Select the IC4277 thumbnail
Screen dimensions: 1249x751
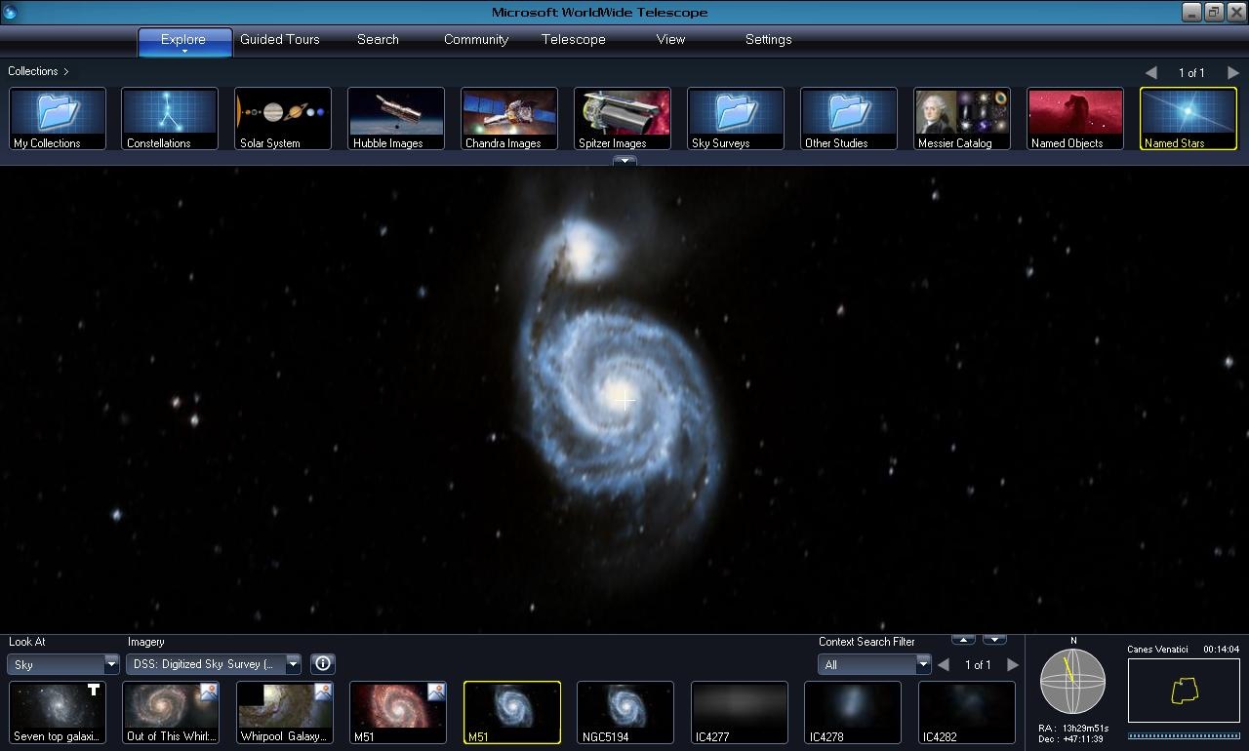point(740,712)
